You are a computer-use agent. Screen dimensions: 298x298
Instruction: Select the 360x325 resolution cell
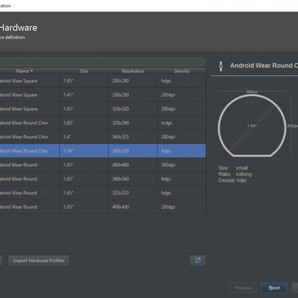click(133, 137)
